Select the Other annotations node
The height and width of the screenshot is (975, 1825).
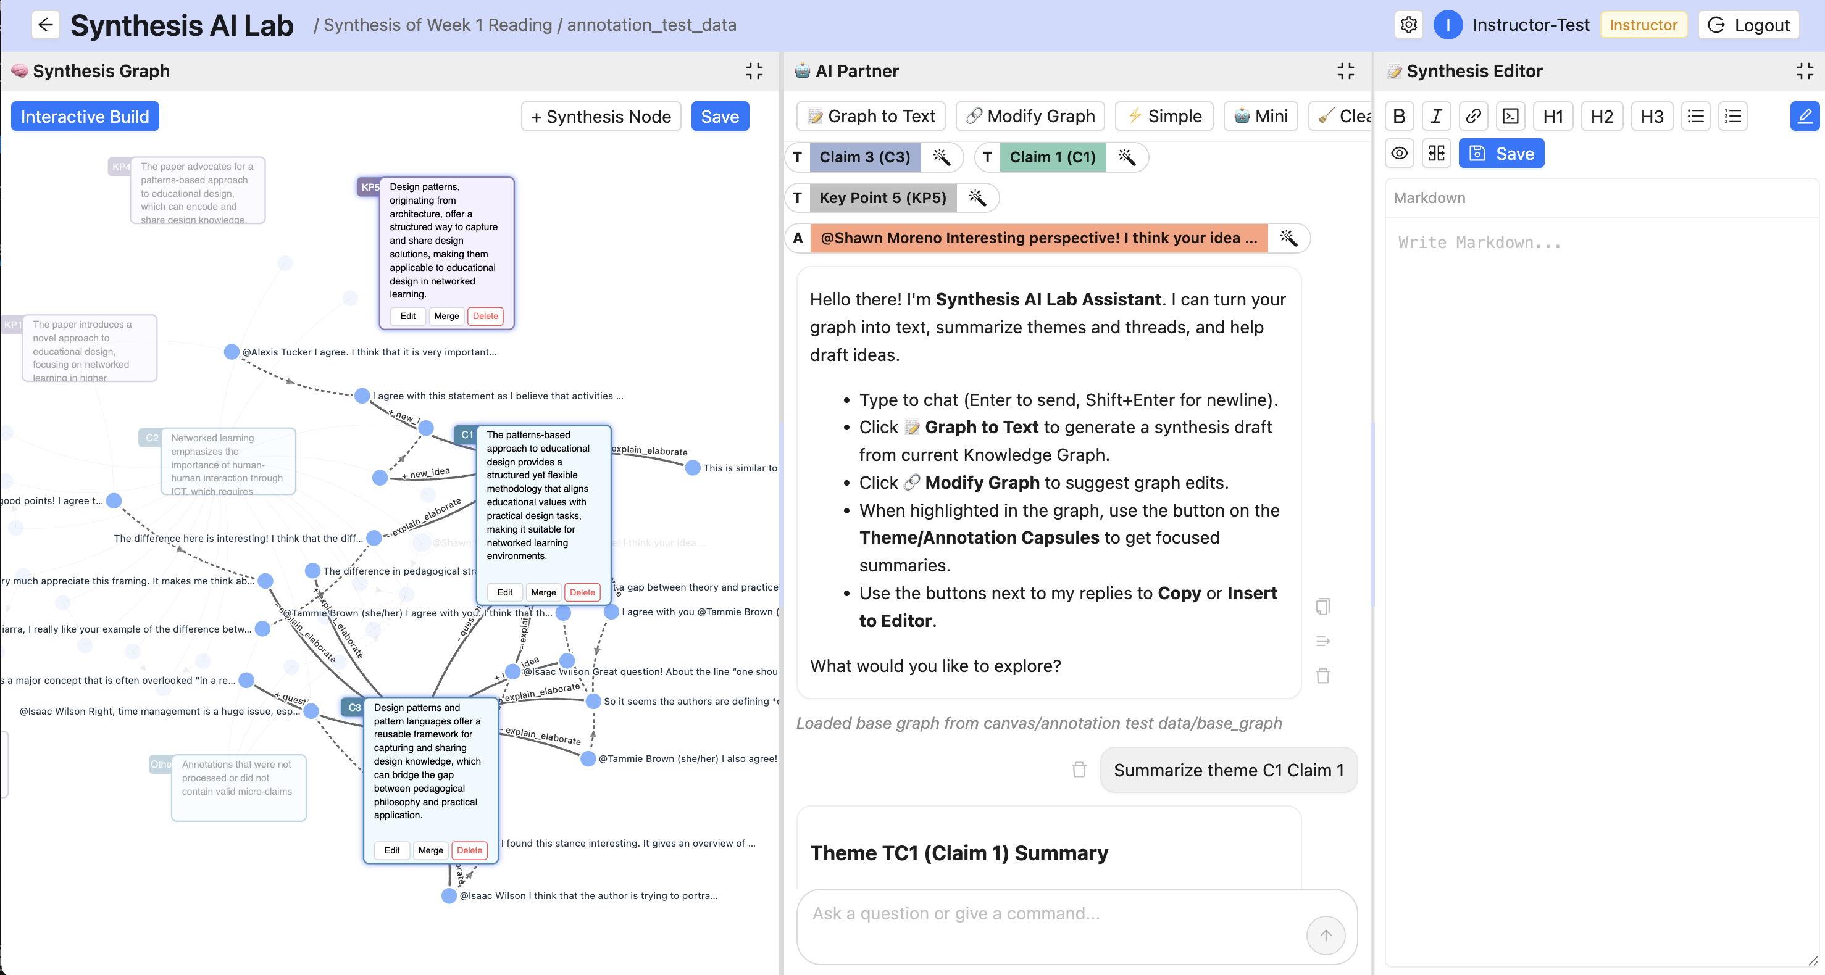coord(238,788)
